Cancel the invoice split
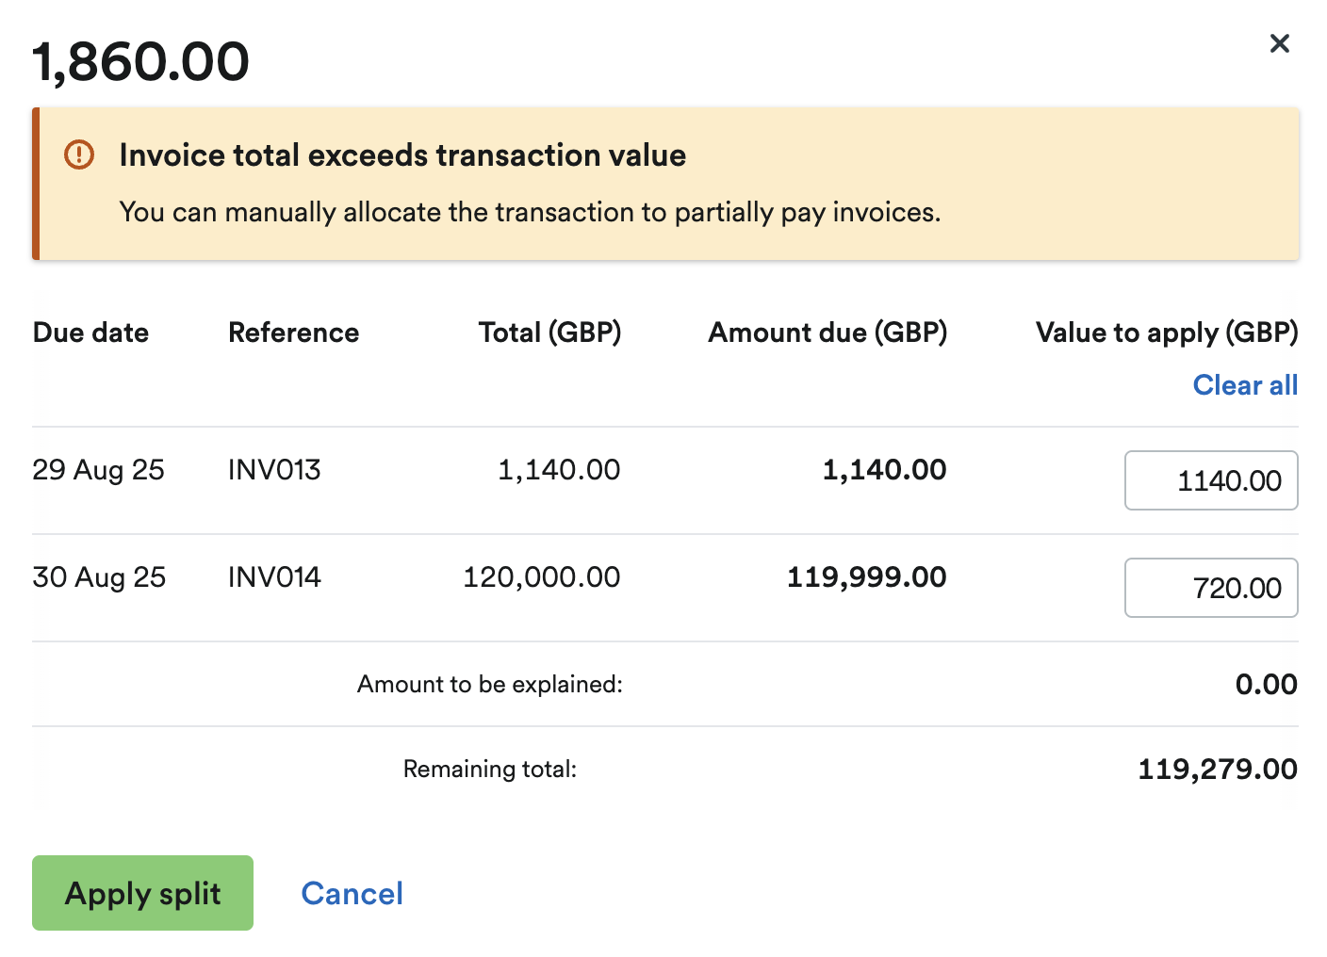Viewport: 1327px width, 957px height. [352, 893]
